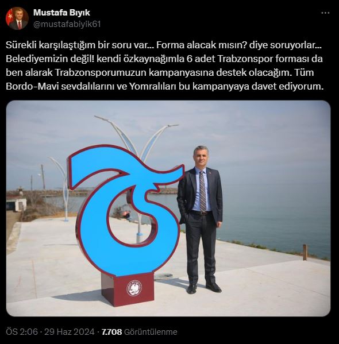Viewport: 339px width, 344px height.
Task: Click the 29 Haz 2024 date
Action: coord(70,332)
